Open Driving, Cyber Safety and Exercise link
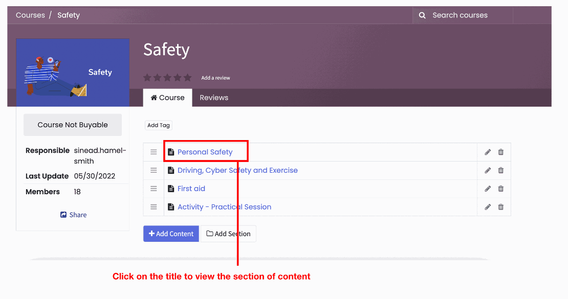568x299 pixels. [237, 170]
